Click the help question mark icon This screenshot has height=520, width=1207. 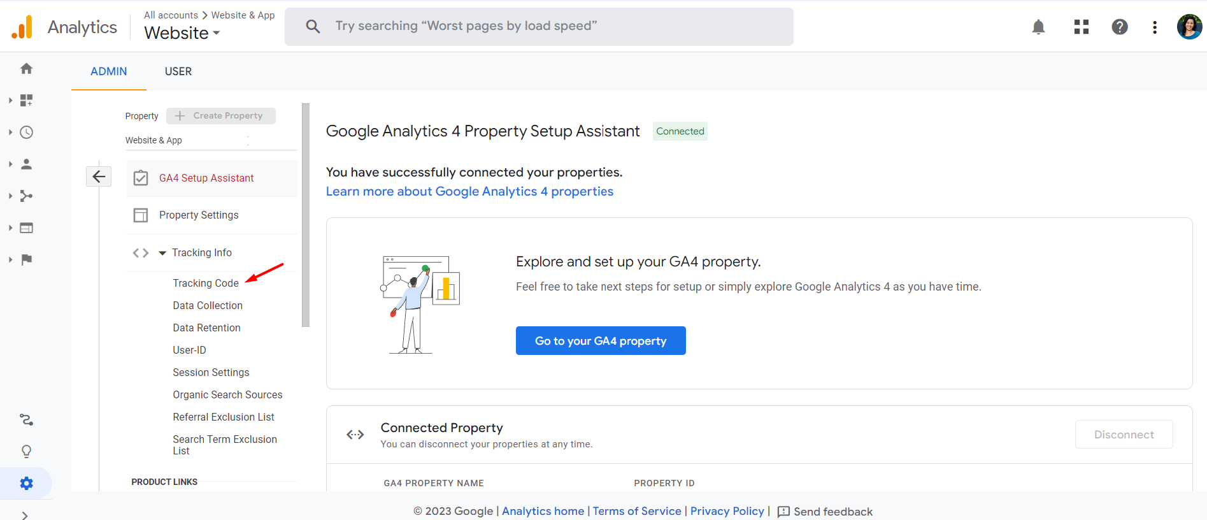[1119, 27]
